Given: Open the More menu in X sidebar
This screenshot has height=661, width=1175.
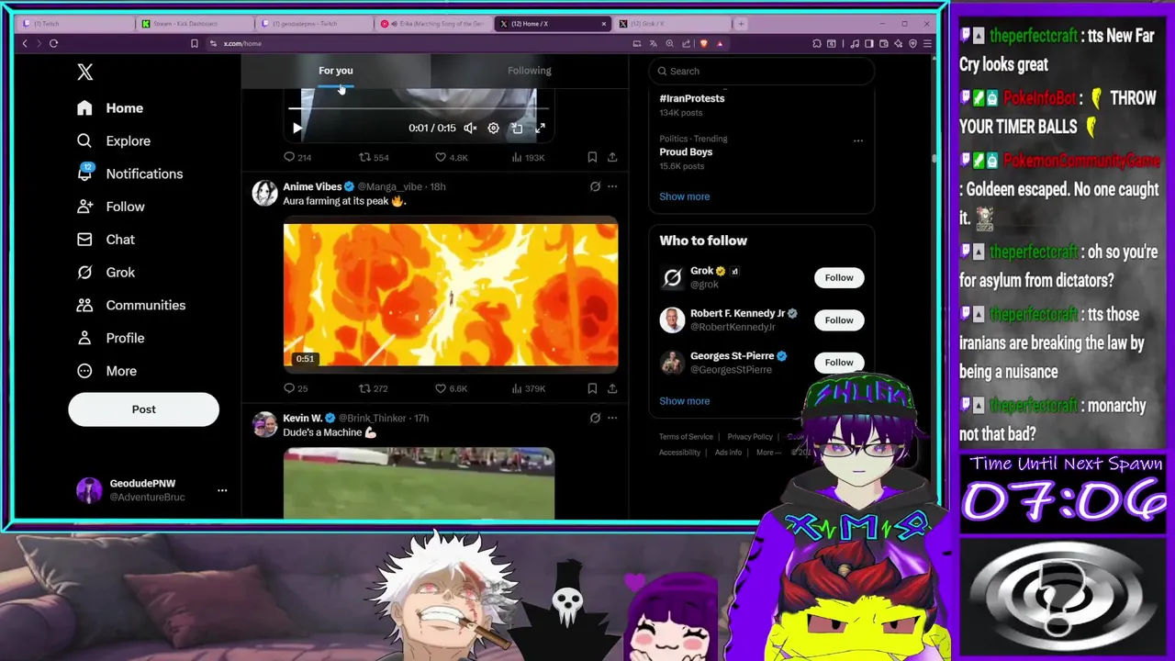Looking at the screenshot, I should pyautogui.click(x=106, y=371).
